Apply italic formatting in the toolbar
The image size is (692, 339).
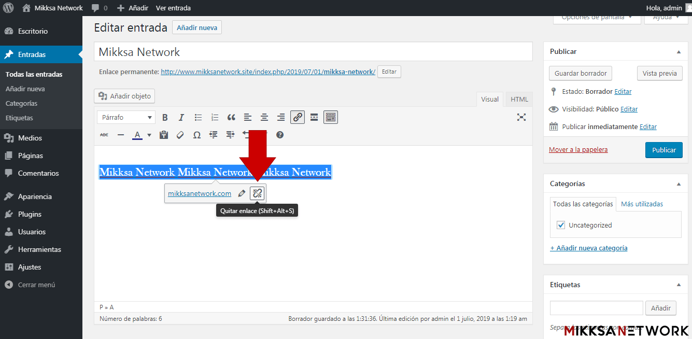(x=181, y=118)
